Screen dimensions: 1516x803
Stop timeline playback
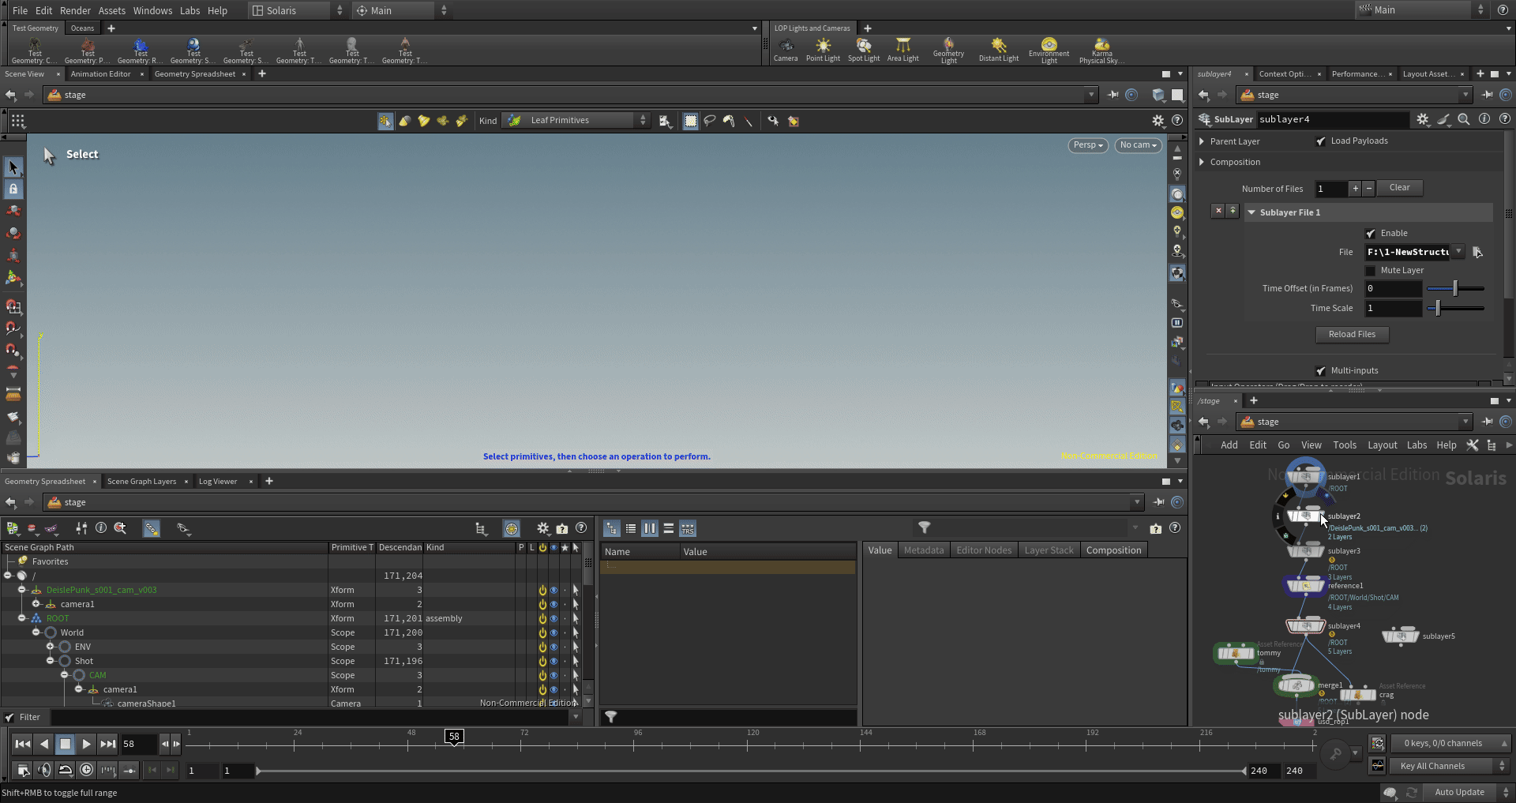point(66,743)
